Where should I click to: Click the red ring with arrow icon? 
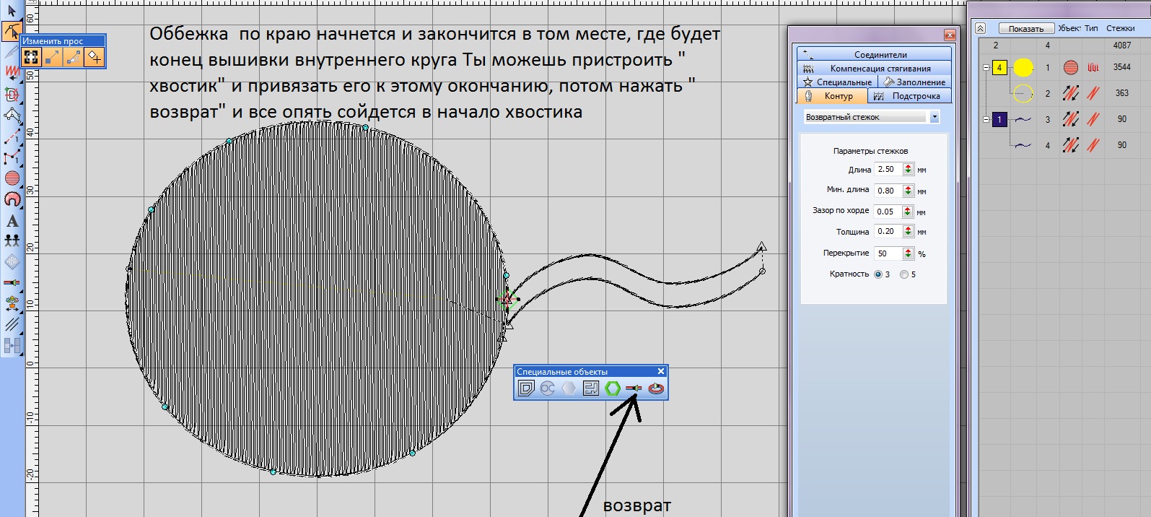point(655,388)
